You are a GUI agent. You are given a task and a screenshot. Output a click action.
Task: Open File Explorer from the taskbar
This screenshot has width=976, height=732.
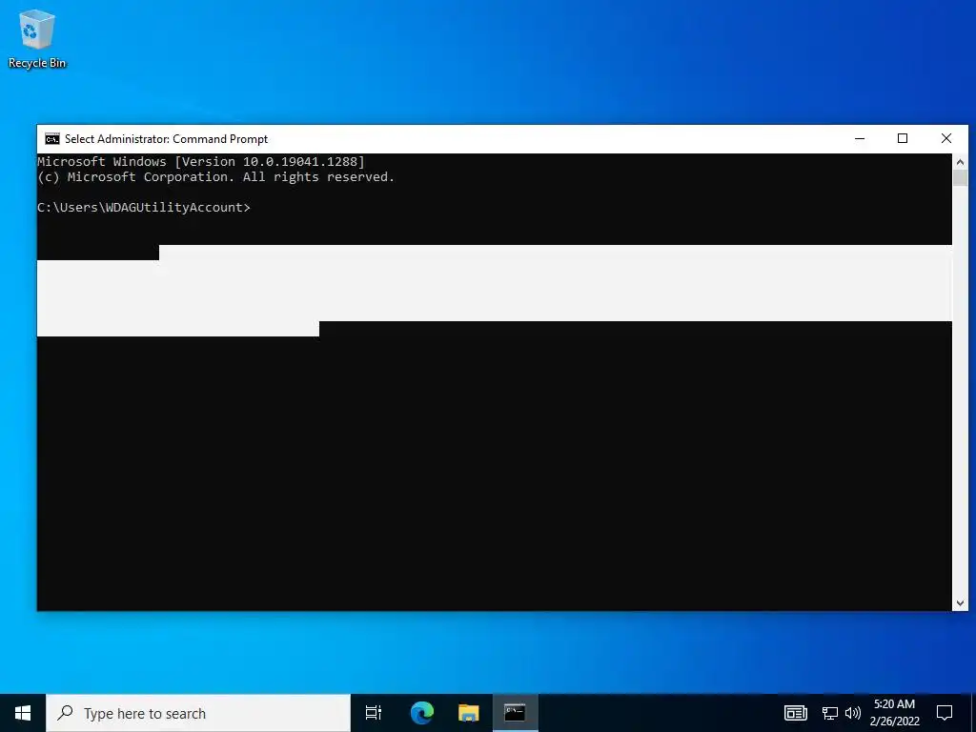468,713
